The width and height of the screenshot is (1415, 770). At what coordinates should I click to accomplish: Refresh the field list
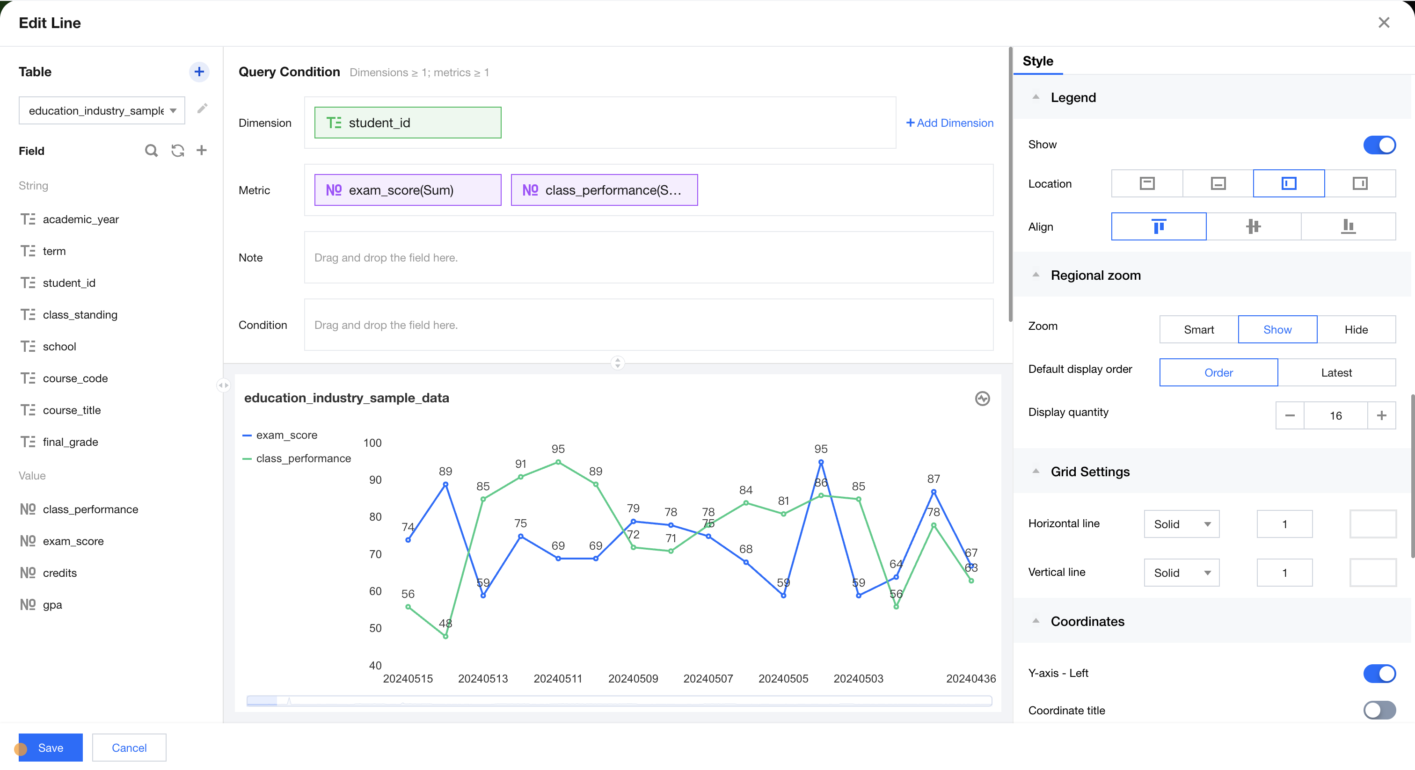click(177, 151)
